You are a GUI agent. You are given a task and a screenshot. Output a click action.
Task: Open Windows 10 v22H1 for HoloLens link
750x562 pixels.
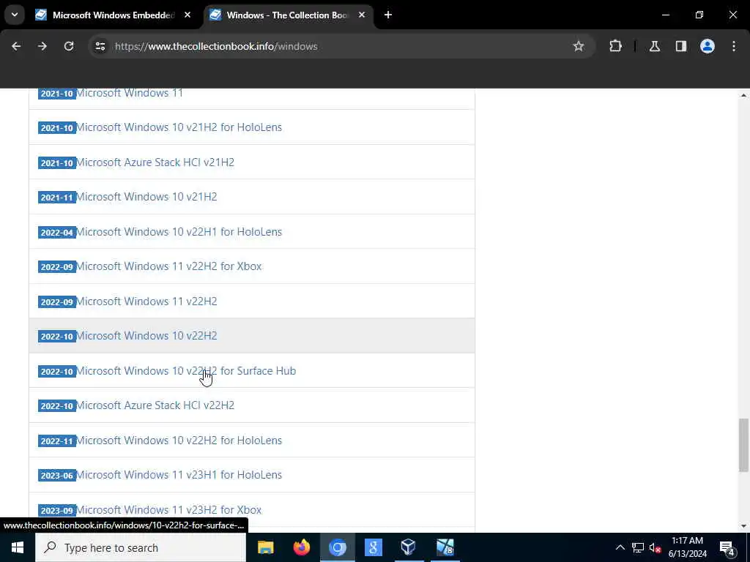(x=179, y=232)
